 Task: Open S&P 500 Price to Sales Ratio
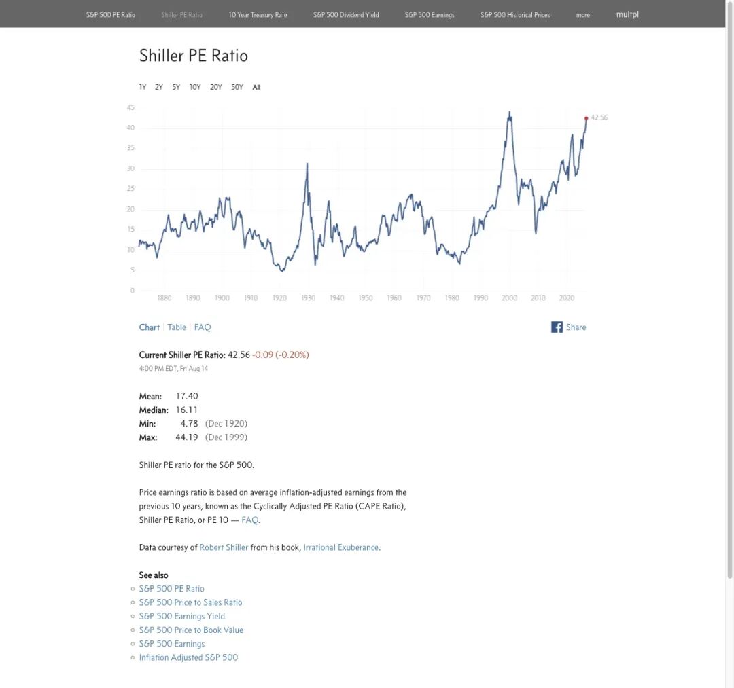point(190,602)
